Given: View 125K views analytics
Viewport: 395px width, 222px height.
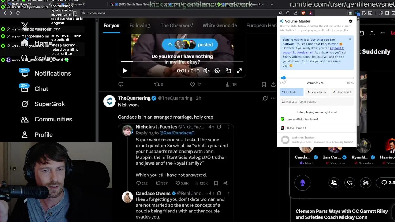Looking at the screenshot, I should pyautogui.click(x=202, y=183).
